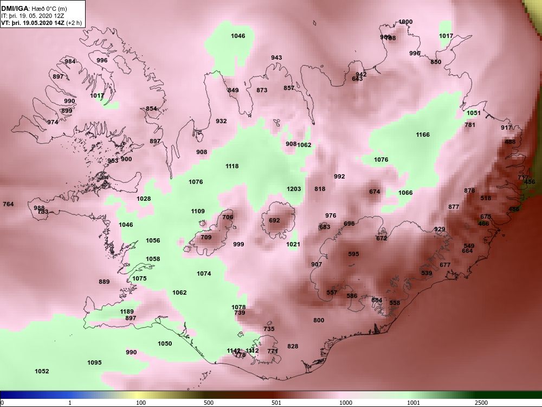The image size is (542, 407).
Task: Click the 2500 label on the color scale
Action: [x=481, y=403]
